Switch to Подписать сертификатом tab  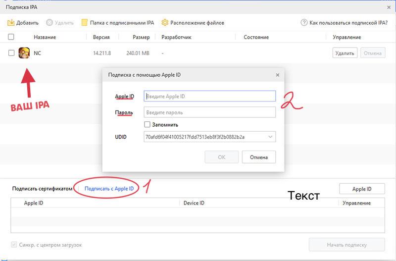point(42,189)
